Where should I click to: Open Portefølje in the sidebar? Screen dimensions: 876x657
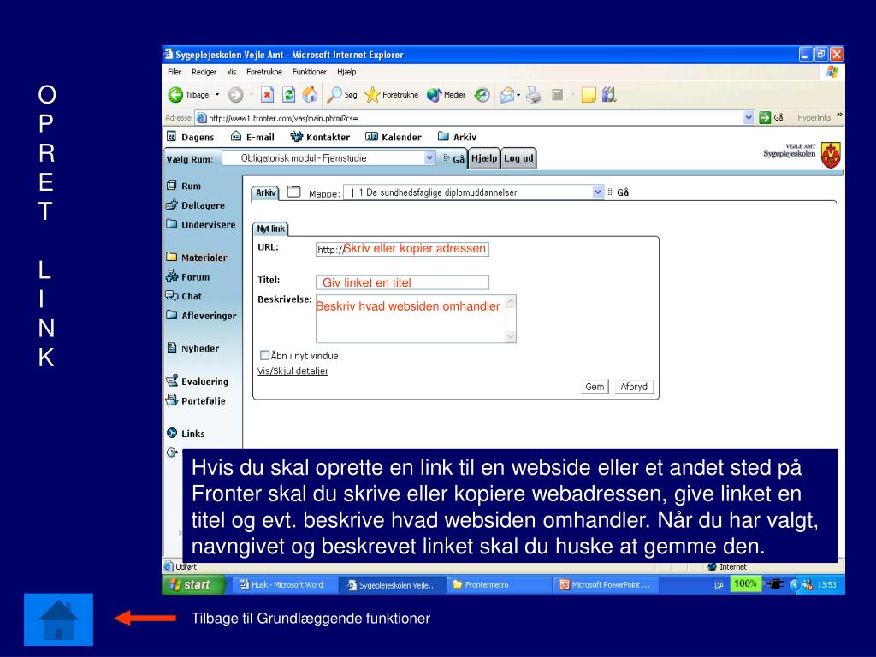pos(196,400)
